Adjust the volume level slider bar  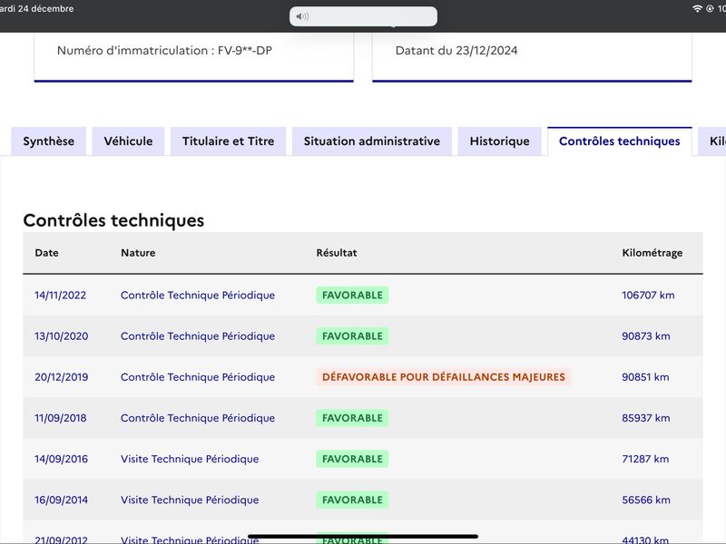pos(364,16)
